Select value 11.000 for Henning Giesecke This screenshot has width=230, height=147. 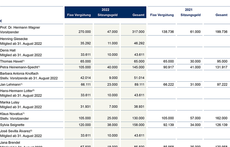pos(113,43)
